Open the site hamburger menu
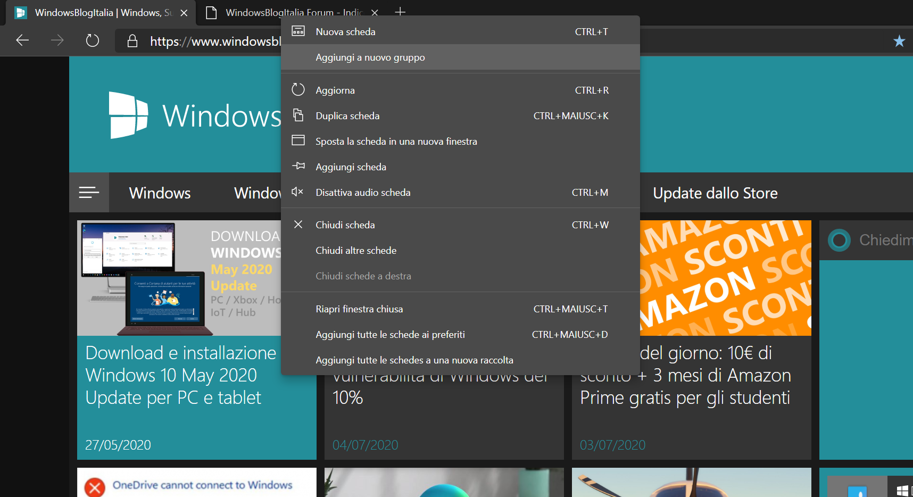Viewport: 913px width, 497px height. pyautogui.click(x=89, y=192)
